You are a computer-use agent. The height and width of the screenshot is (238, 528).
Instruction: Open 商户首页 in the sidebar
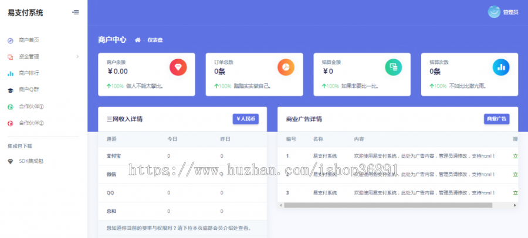[x=29, y=40]
